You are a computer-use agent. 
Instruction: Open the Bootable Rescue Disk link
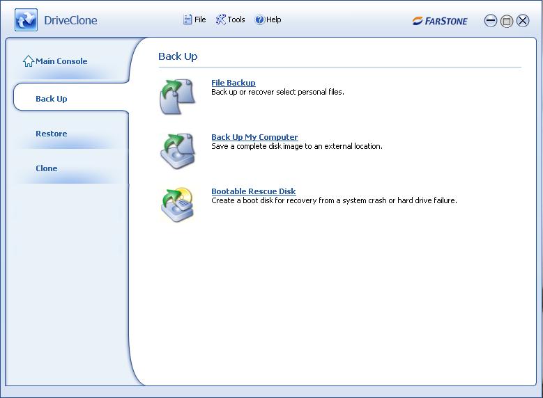point(254,191)
